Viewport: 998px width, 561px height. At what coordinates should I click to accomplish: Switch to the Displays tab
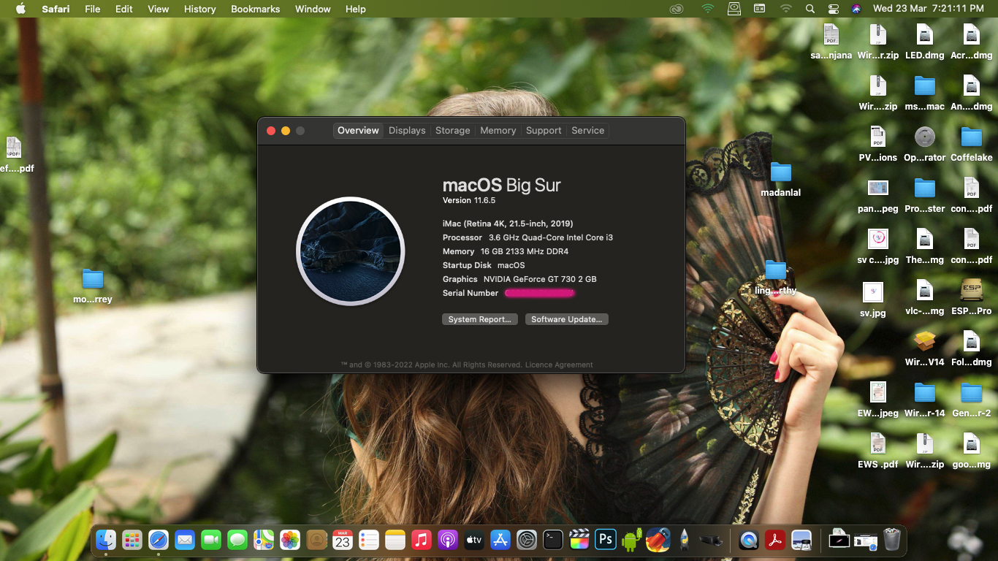407,131
